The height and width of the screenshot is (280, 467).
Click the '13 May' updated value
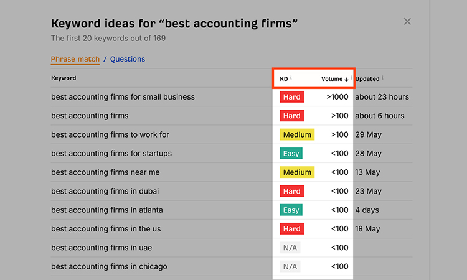click(367, 172)
